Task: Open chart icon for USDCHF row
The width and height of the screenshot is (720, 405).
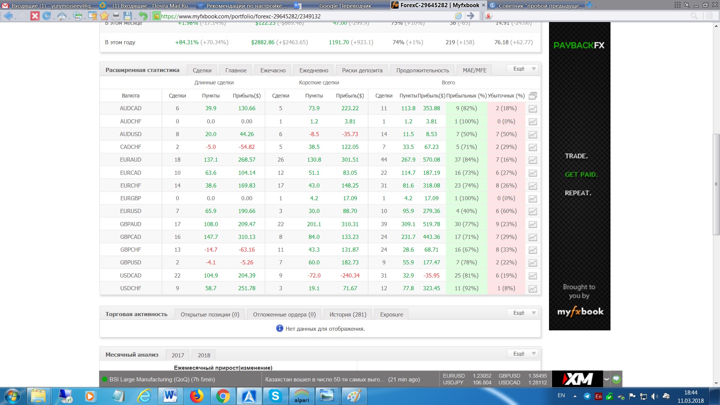Action: 532,289
